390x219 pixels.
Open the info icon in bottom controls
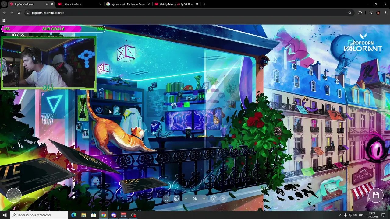click(214, 199)
